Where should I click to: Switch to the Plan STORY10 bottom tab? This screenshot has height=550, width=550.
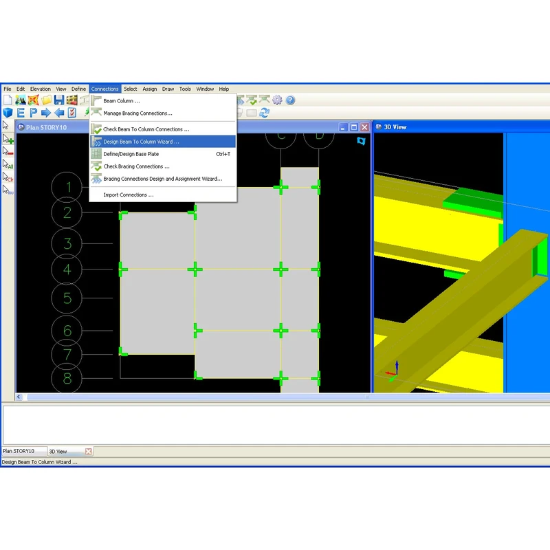(22, 452)
